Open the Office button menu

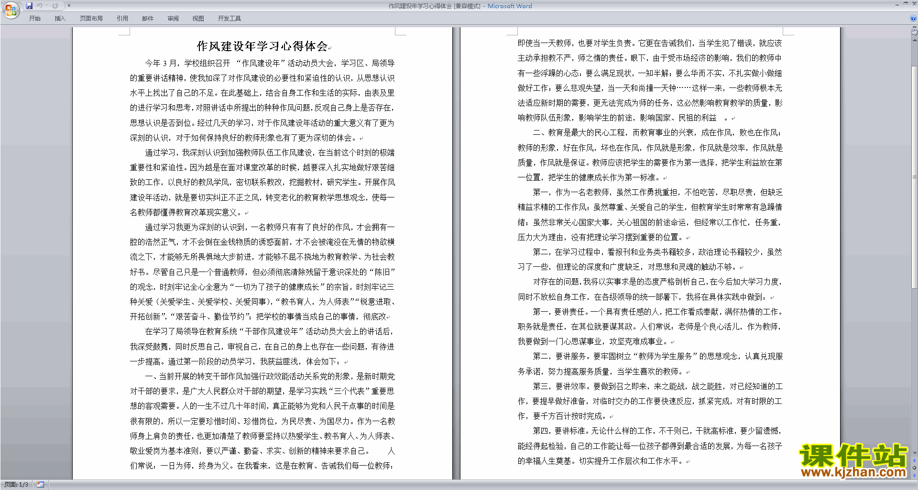point(11,10)
